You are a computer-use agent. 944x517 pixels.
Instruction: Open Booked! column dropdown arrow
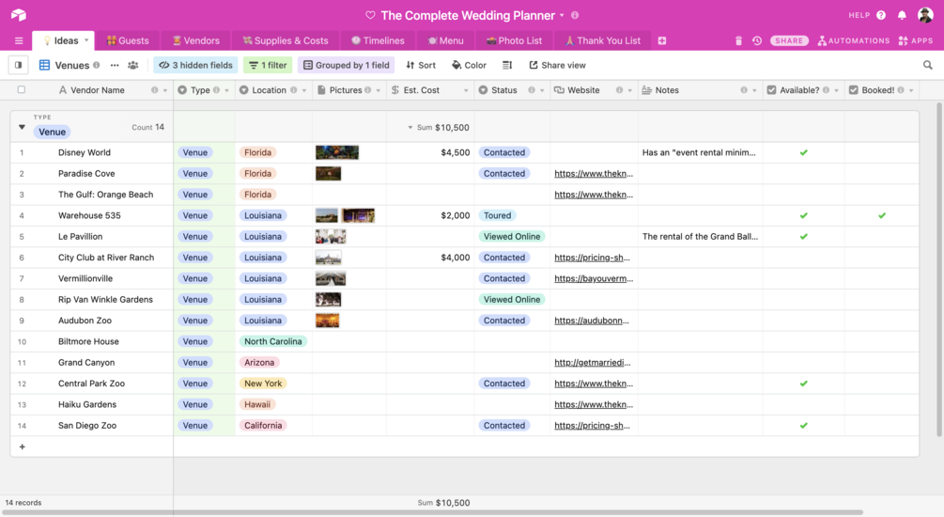coord(911,90)
